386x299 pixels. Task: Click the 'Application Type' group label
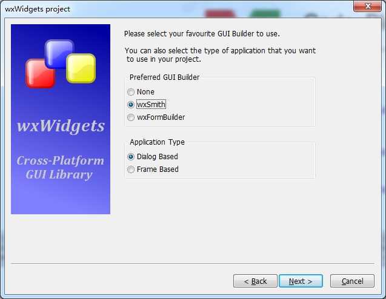(x=157, y=142)
